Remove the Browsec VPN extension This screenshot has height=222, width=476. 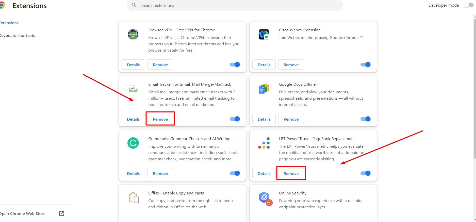pos(160,64)
